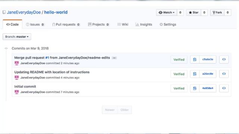Click the Newer pagination button
Screen dimensions: 239x134
tap(110, 110)
